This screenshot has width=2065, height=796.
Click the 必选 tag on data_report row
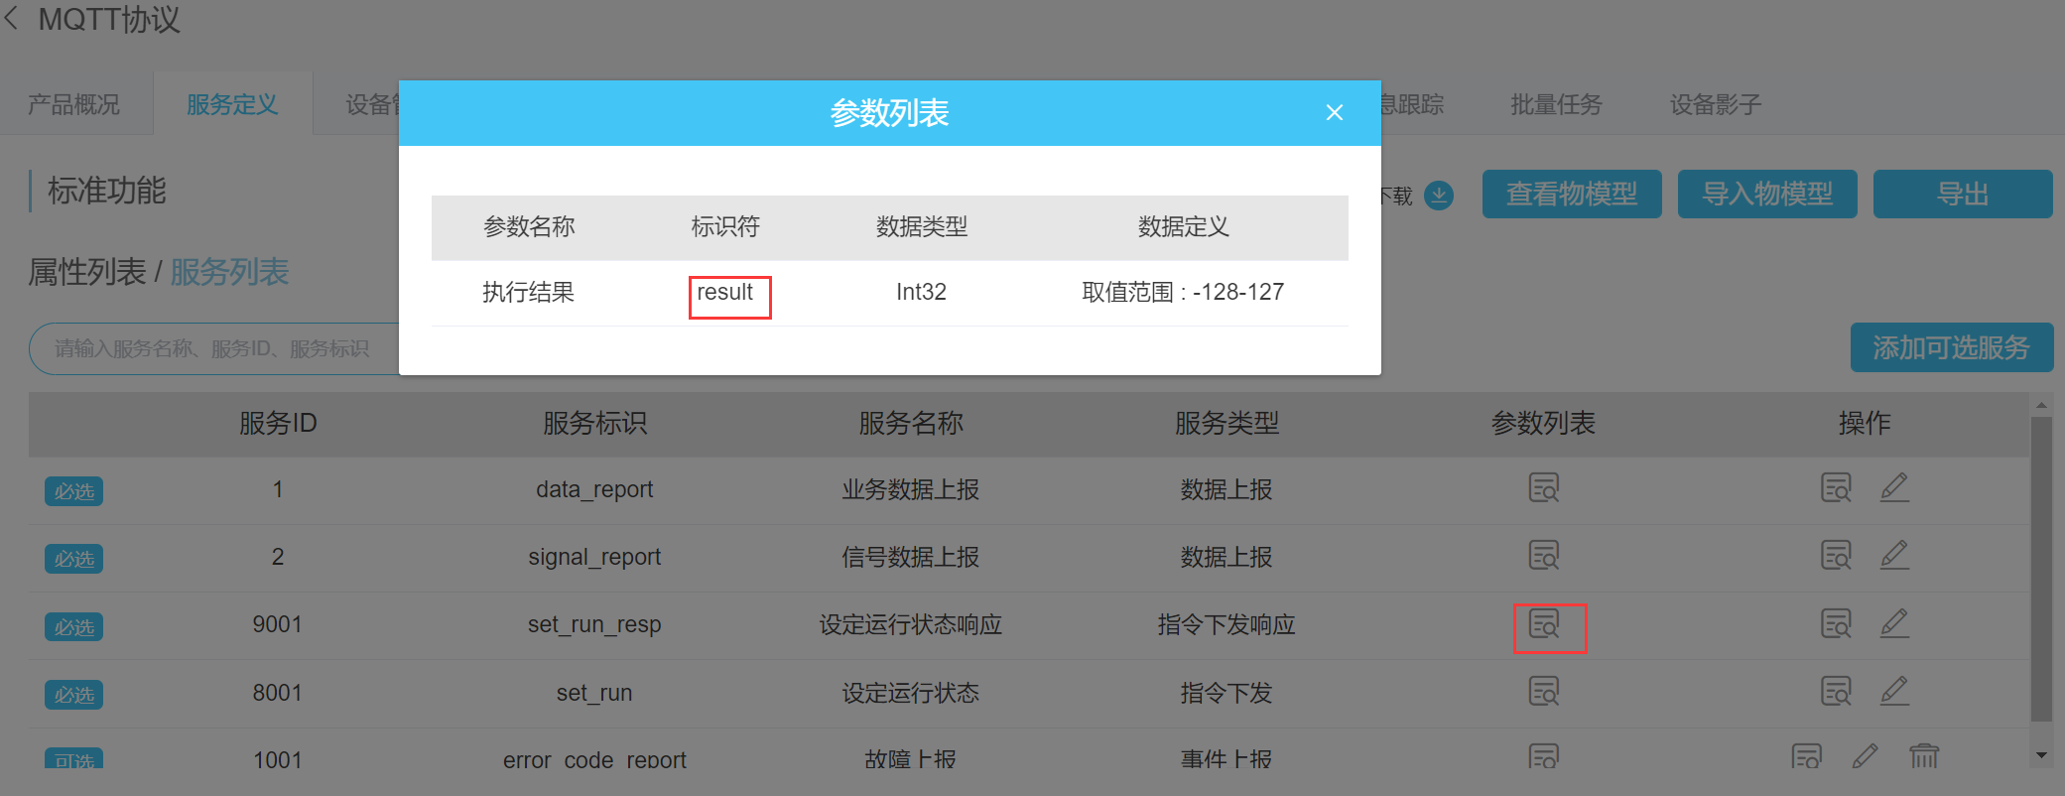pyautogui.click(x=74, y=491)
